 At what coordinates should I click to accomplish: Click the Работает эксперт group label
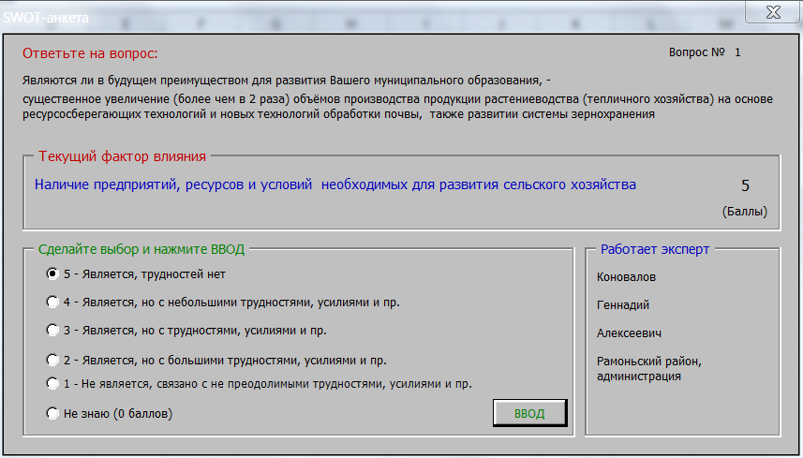[x=655, y=249]
